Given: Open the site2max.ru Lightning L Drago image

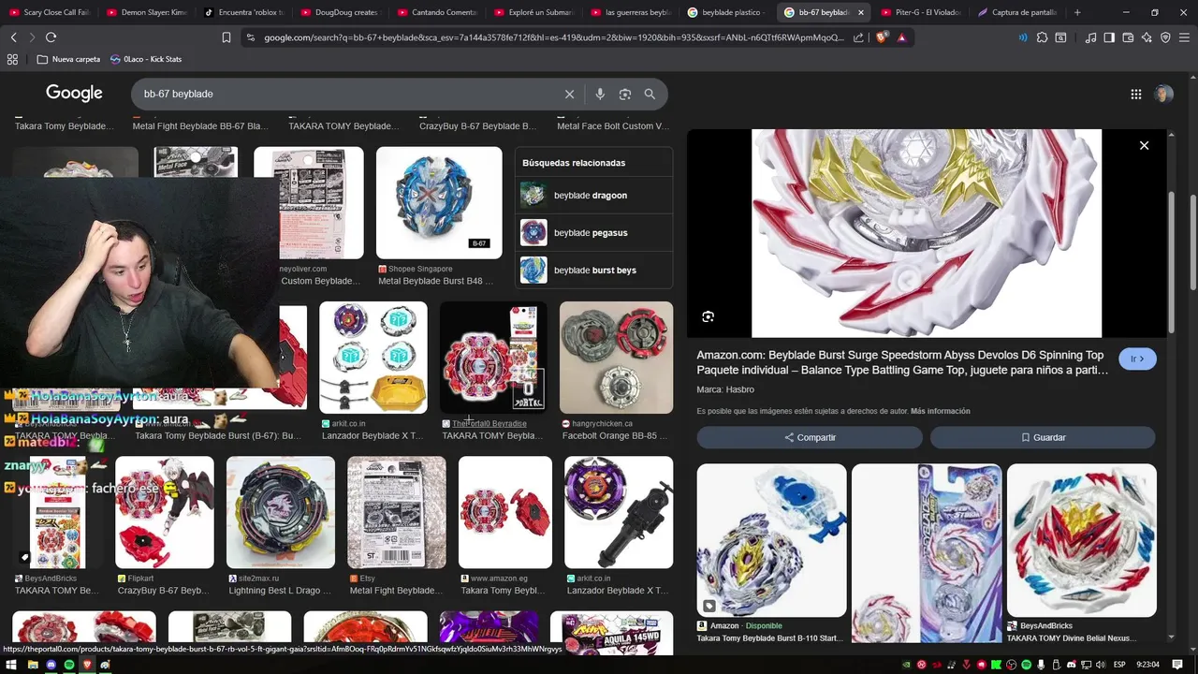Looking at the screenshot, I should [281, 512].
